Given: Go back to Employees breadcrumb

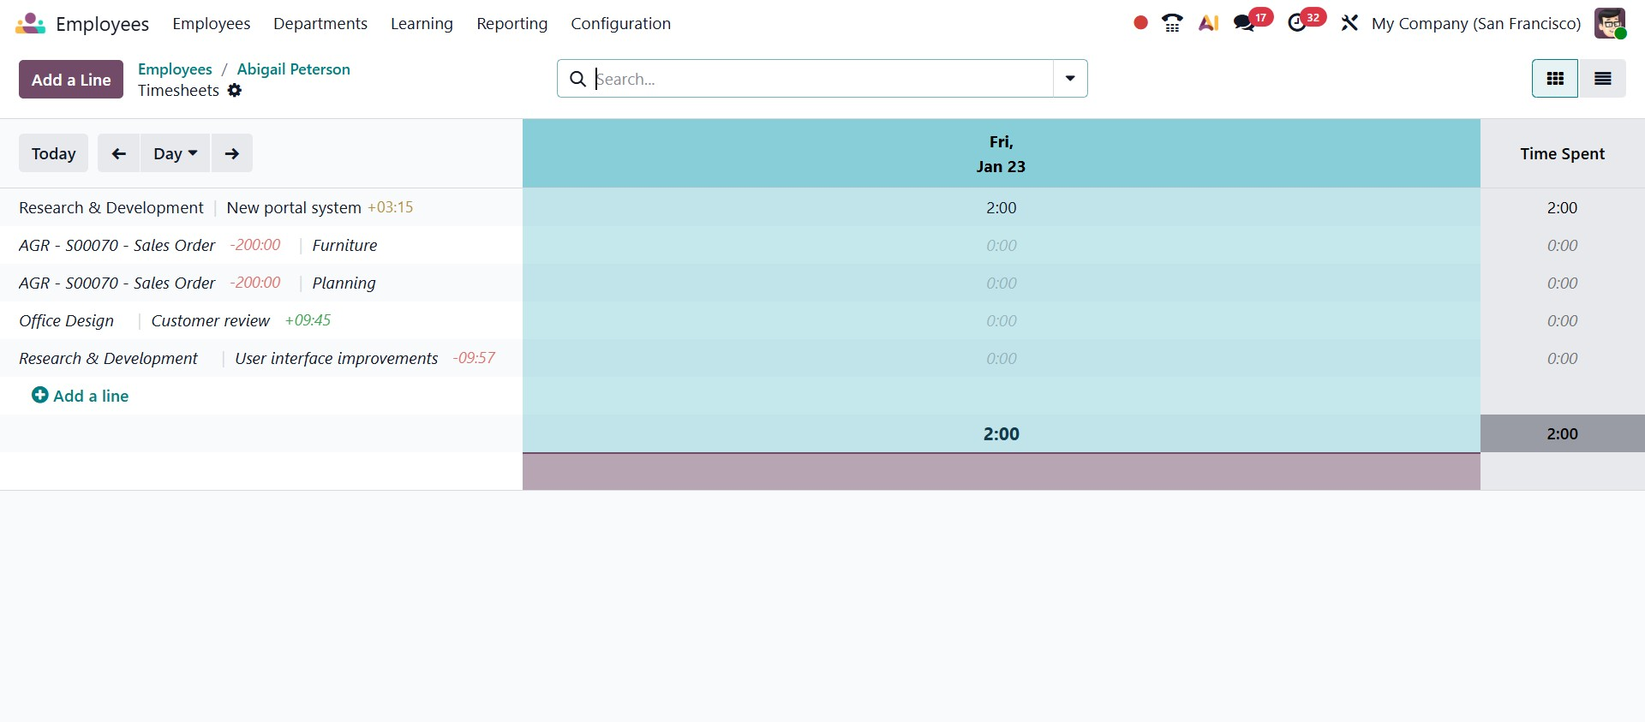Looking at the screenshot, I should tap(175, 69).
